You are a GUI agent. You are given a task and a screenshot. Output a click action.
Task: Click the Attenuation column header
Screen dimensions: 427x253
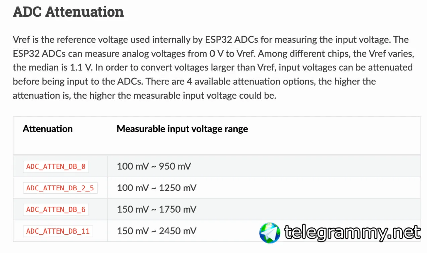click(48, 129)
